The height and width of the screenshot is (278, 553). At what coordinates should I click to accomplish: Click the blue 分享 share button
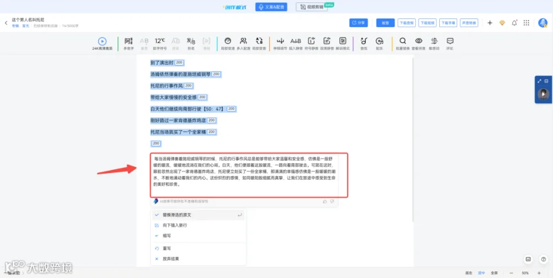pyautogui.click(x=358, y=23)
